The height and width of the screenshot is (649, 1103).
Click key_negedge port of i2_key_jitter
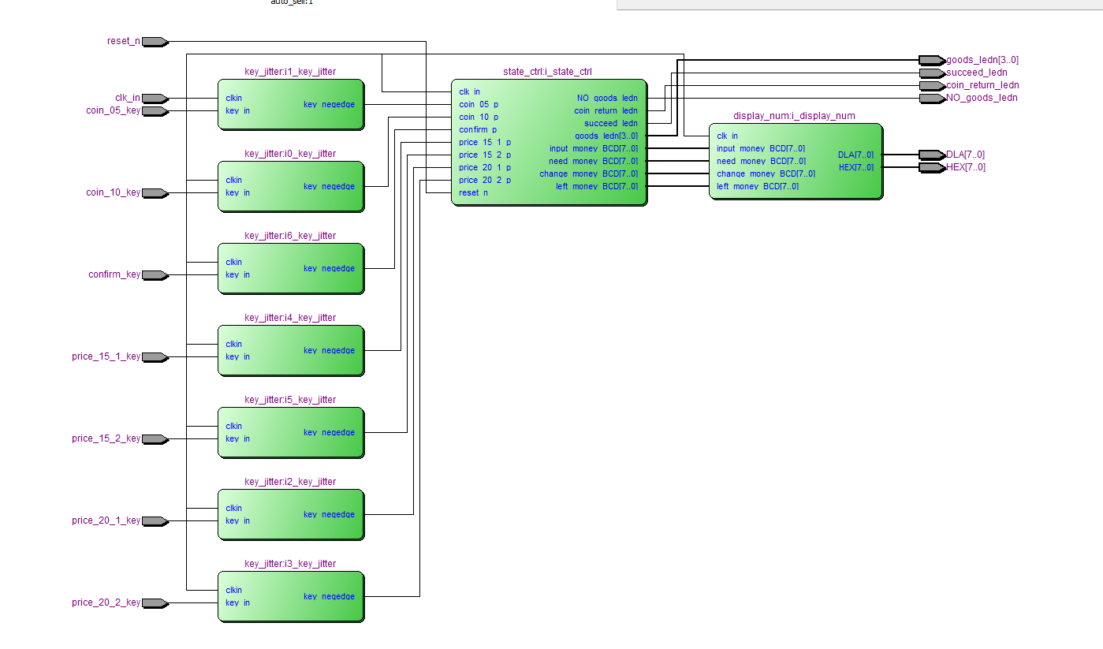329,514
